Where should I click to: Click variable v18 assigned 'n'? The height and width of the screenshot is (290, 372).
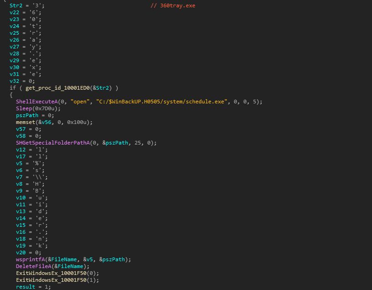click(x=21, y=239)
